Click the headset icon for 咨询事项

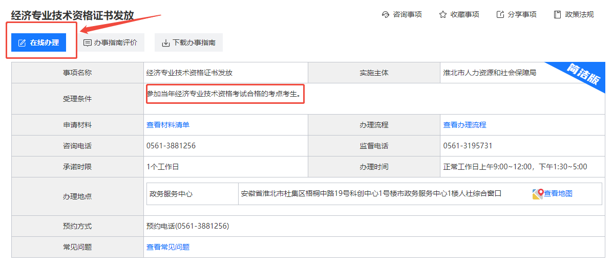(386, 14)
